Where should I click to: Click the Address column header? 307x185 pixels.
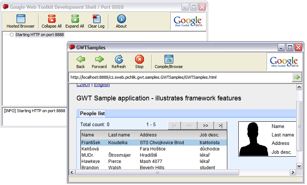(x=148, y=135)
